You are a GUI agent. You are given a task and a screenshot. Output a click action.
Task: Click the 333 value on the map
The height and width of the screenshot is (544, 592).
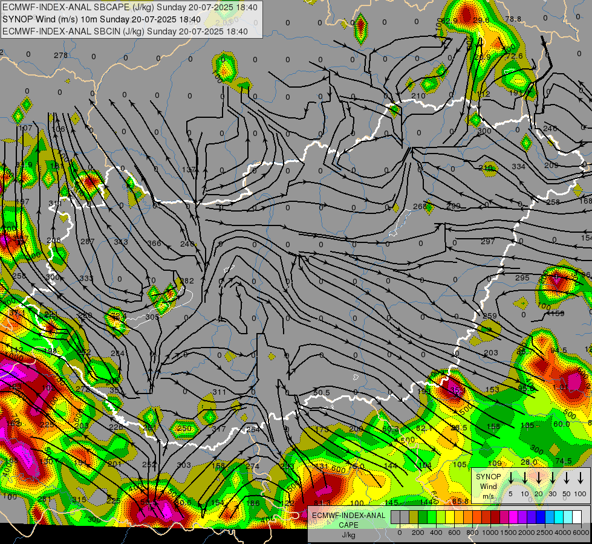coord(86,279)
